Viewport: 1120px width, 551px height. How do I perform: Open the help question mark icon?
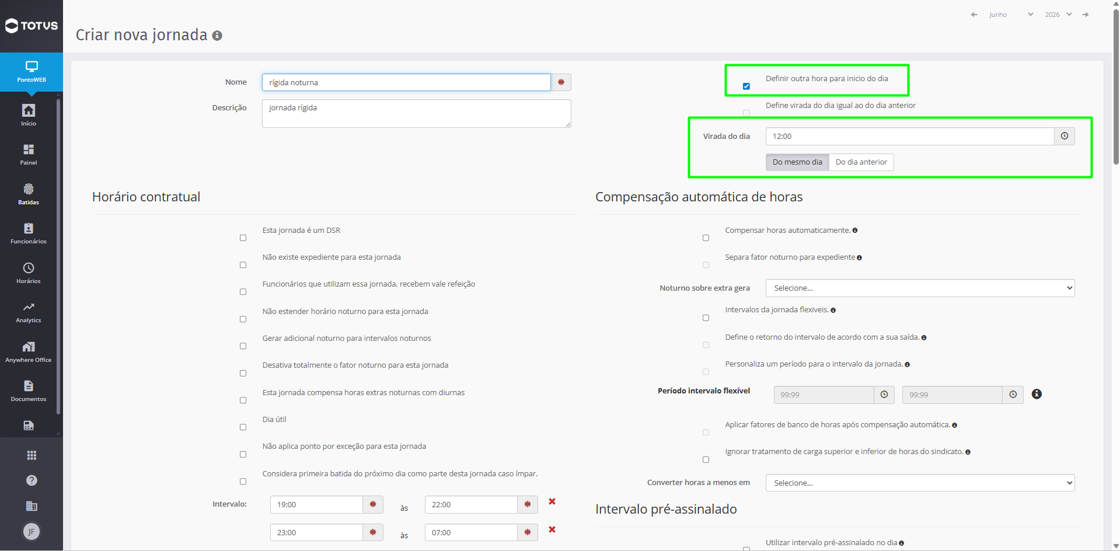click(32, 480)
